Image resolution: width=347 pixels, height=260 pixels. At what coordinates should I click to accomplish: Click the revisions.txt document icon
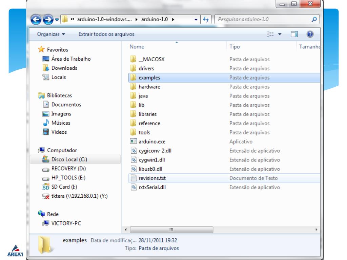click(x=134, y=178)
